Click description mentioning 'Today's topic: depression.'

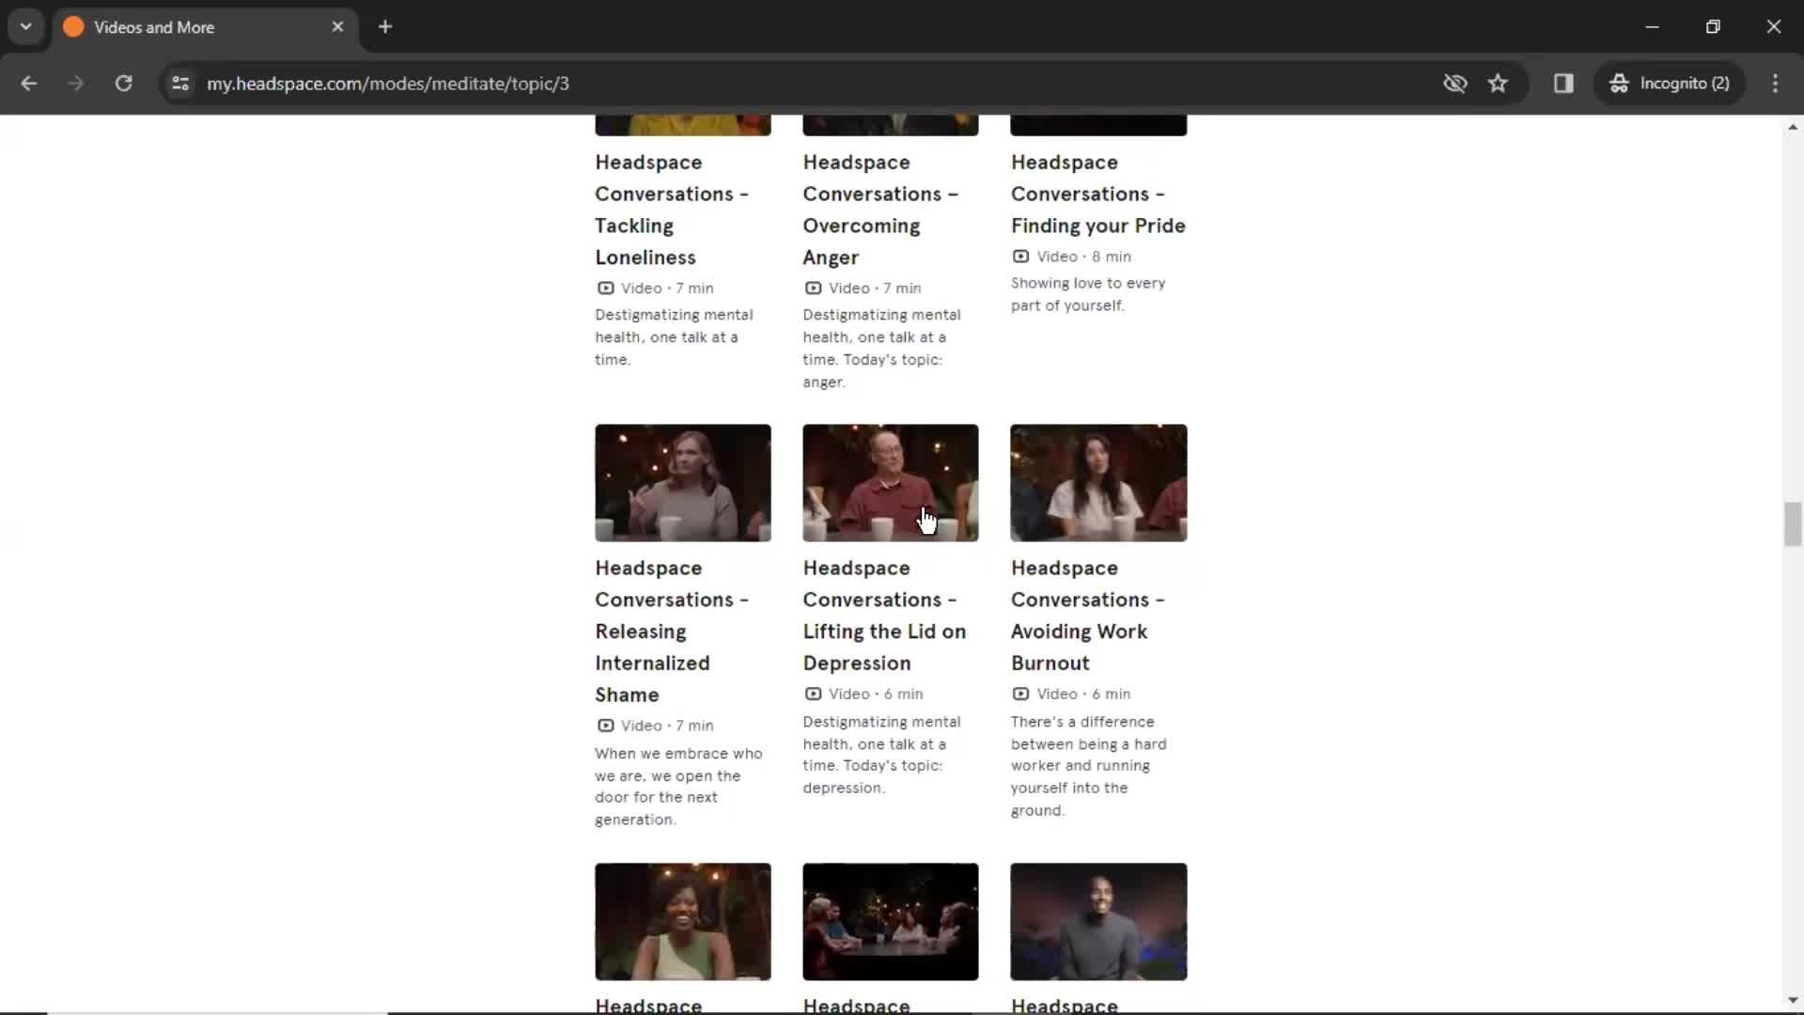click(x=881, y=755)
